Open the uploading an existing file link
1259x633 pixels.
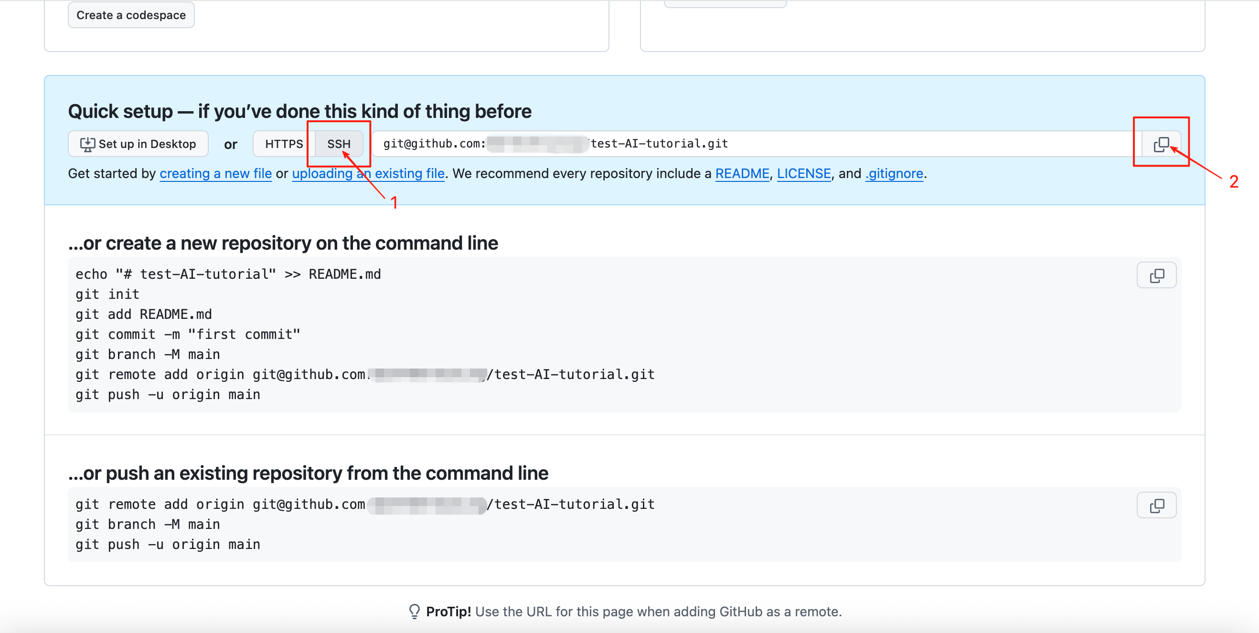point(369,173)
